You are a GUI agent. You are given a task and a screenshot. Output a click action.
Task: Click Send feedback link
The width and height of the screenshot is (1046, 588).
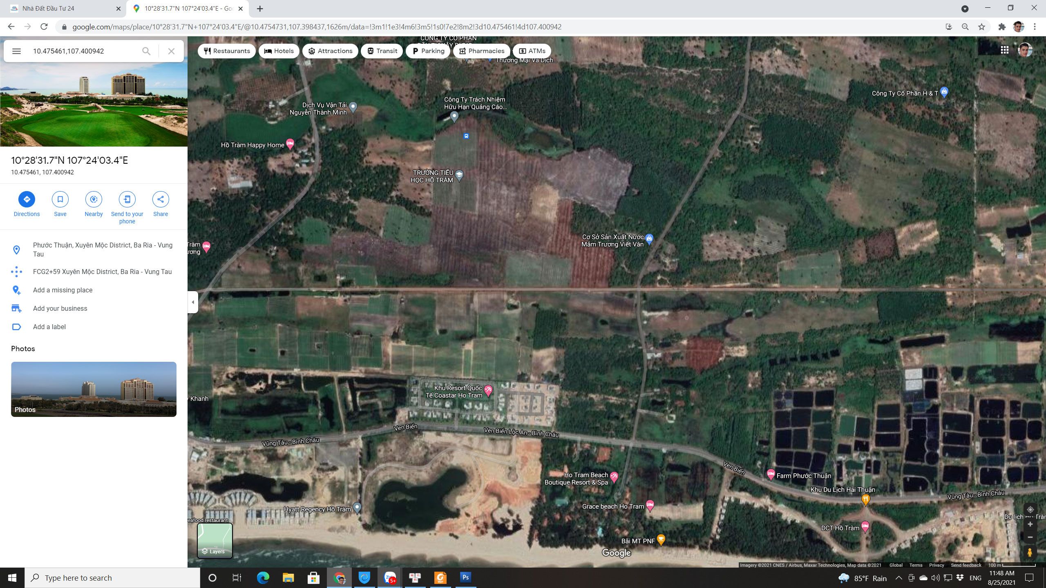[966, 565]
